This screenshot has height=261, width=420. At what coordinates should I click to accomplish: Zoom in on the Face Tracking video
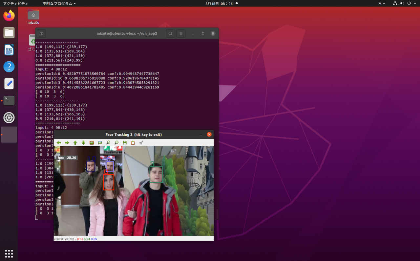coord(108,143)
